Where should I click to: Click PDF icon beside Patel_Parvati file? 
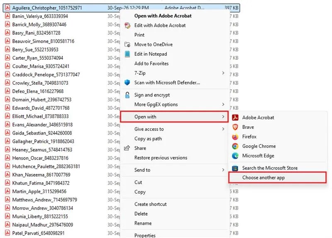7,233
